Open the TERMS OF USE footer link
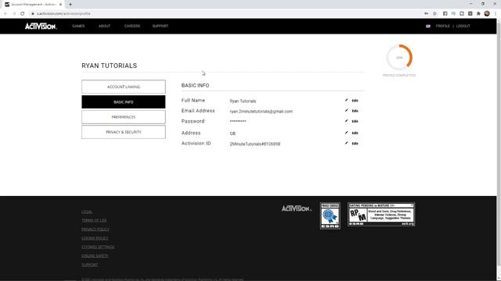Screen dimensions: 501x281 click(x=94, y=220)
